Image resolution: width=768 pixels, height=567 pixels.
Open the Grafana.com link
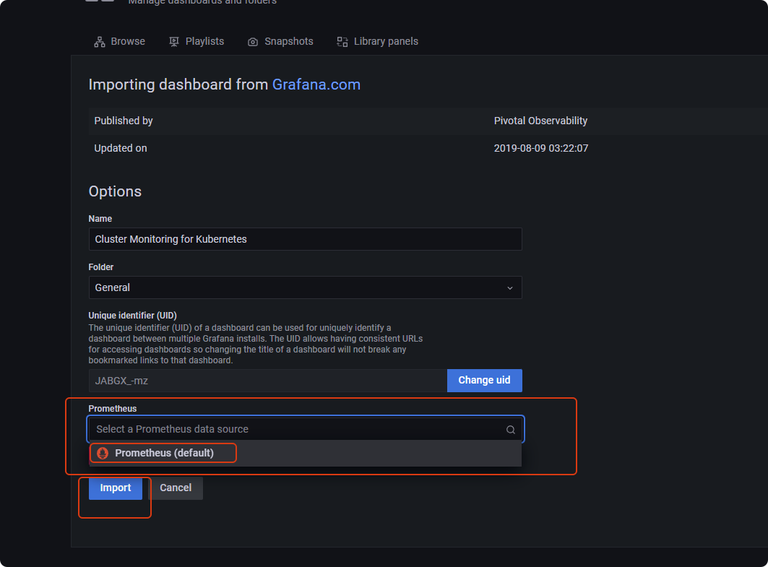316,85
